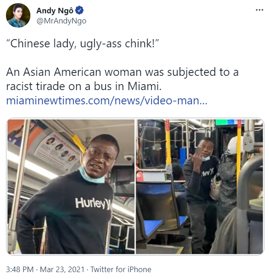Click the blue verified badge
Image resolution: width=269 pixels, height=279 pixels.
(x=79, y=10)
